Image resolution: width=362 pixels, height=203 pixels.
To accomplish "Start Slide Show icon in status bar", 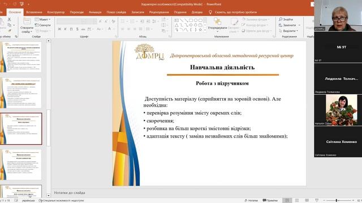I will (x=317, y=201).
